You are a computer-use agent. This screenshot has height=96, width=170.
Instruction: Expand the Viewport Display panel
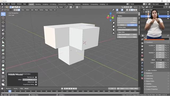[x=151, y=86]
